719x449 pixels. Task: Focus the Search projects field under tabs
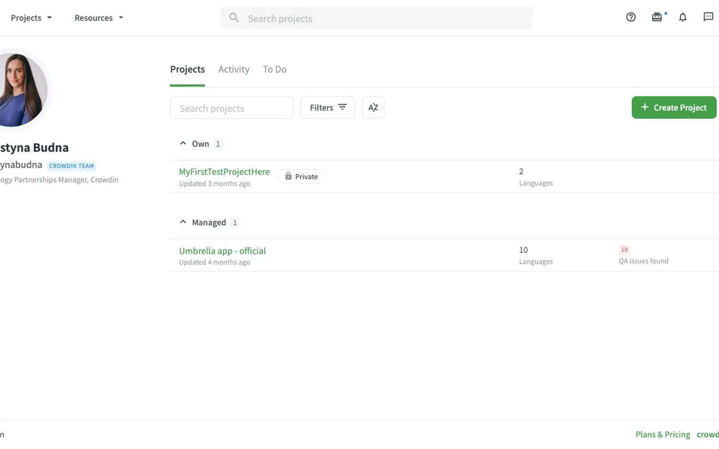pyautogui.click(x=231, y=108)
